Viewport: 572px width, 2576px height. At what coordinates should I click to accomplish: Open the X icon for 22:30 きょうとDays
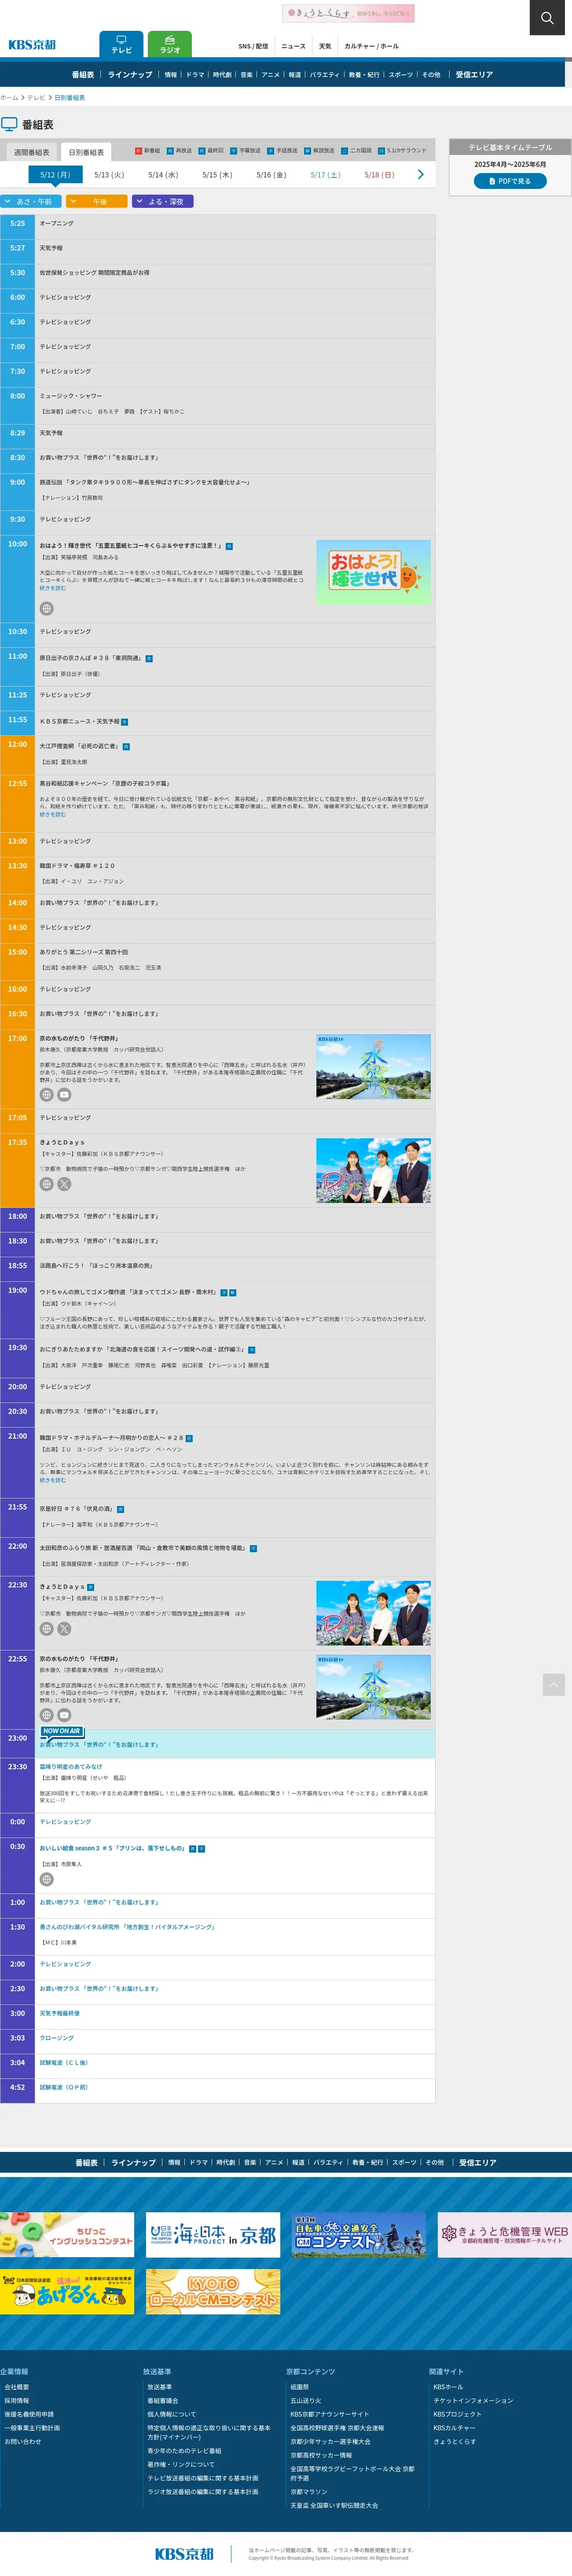point(64,1629)
